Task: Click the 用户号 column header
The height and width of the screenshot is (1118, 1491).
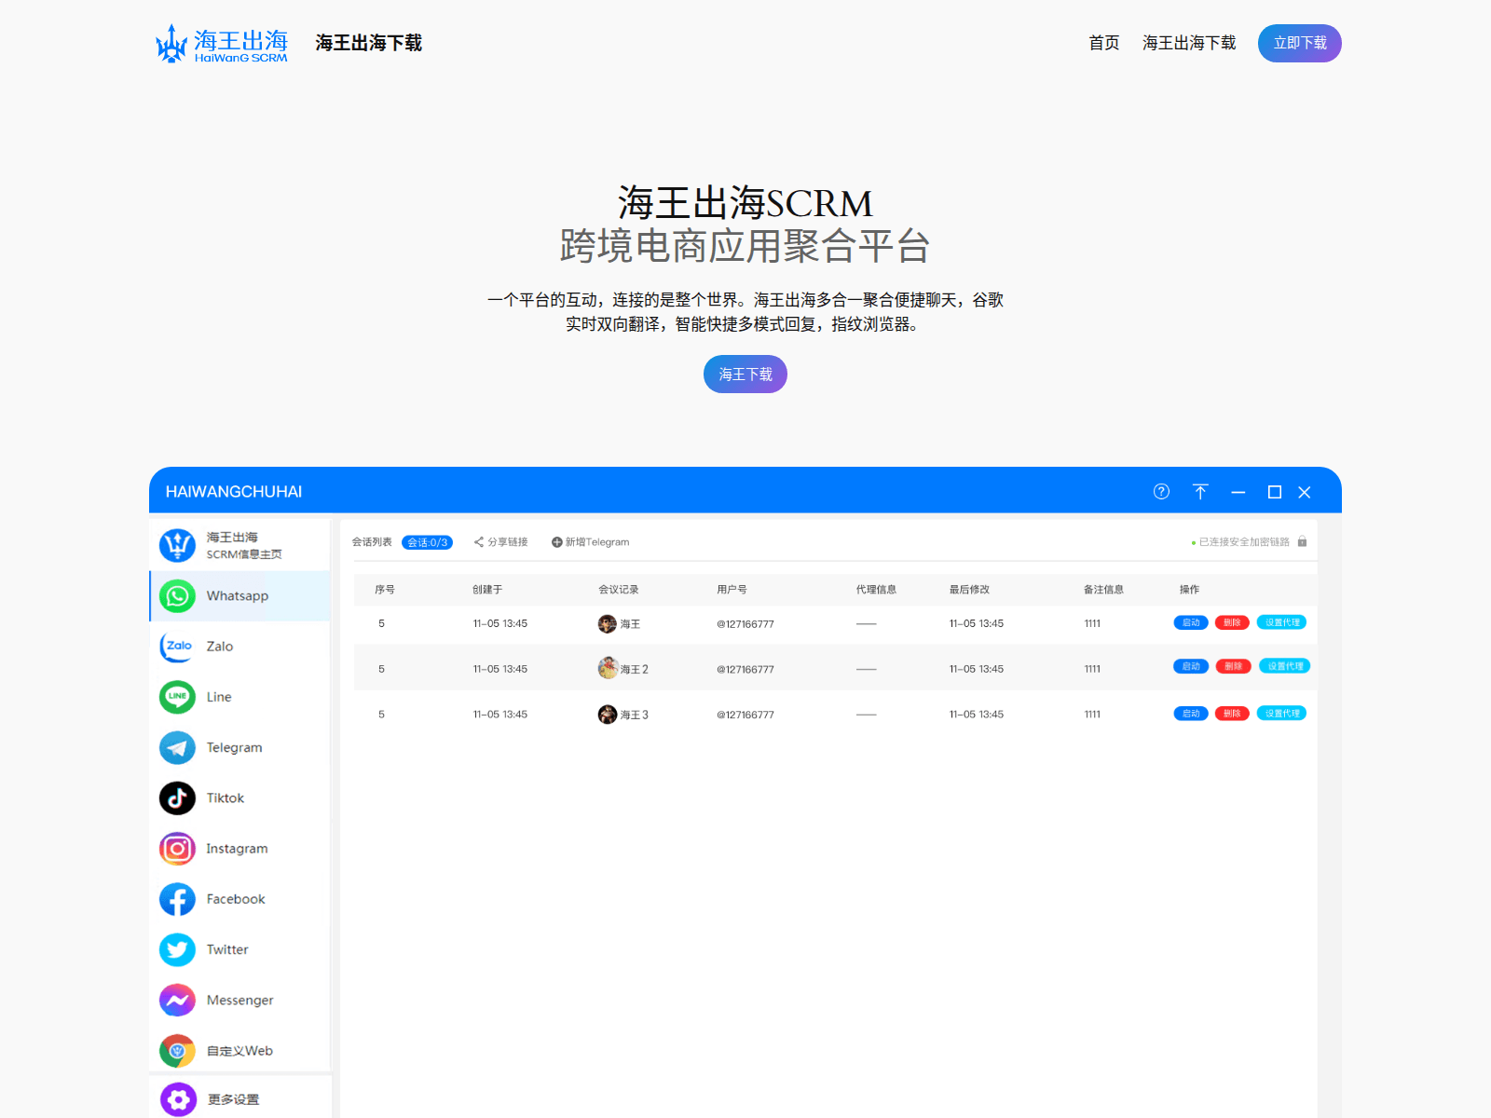Action: (732, 590)
